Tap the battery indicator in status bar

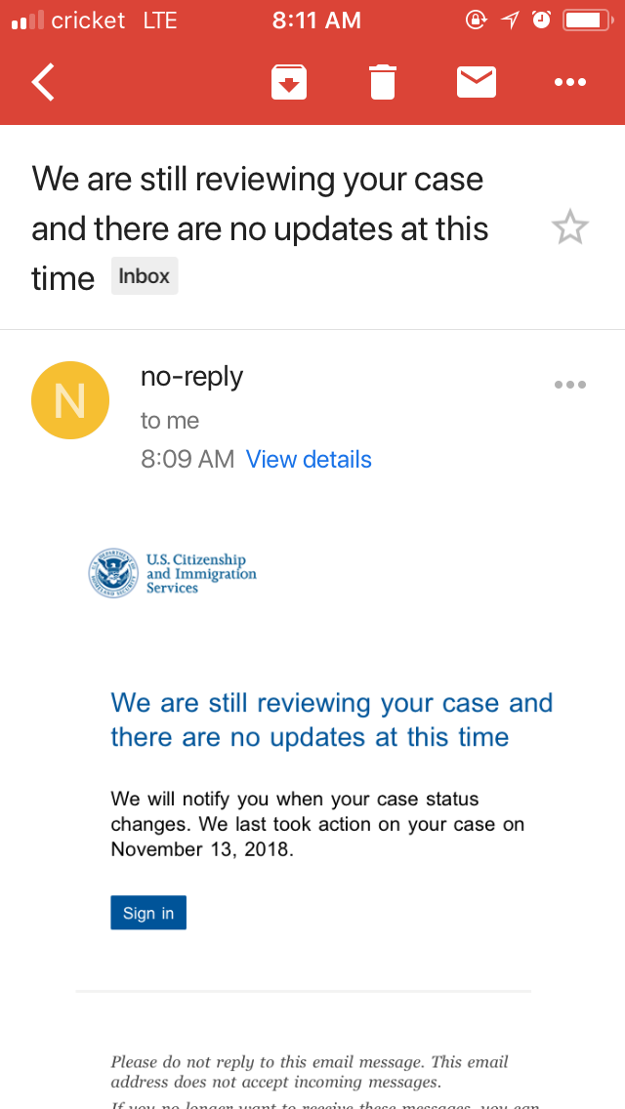click(588, 20)
